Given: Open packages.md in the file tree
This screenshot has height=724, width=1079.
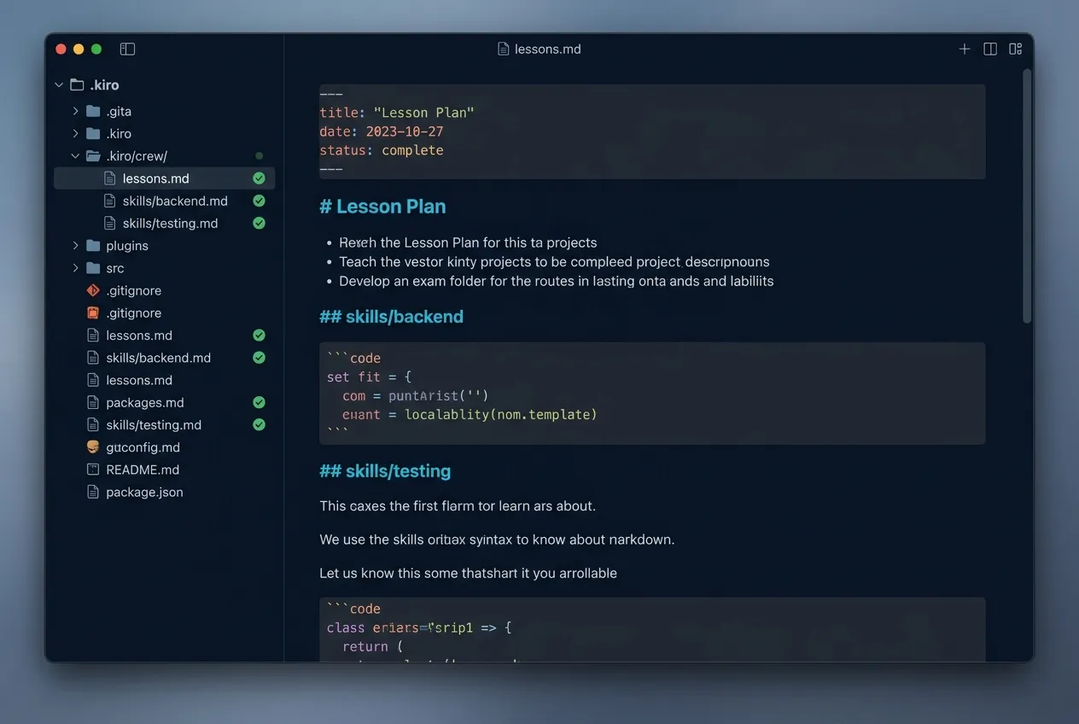Looking at the screenshot, I should coord(146,402).
